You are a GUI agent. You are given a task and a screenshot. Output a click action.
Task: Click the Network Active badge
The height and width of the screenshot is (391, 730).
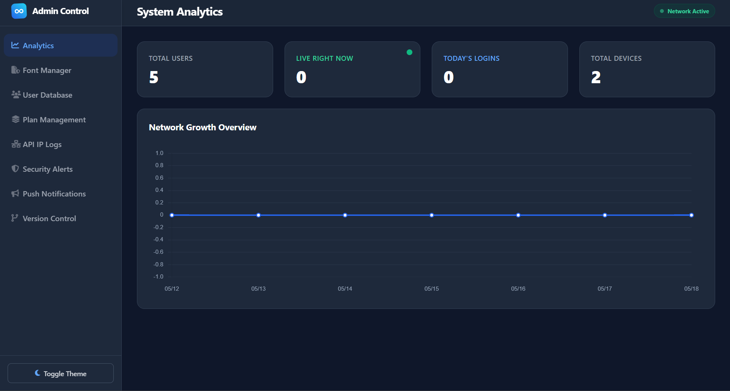[684, 11]
